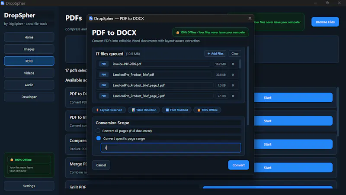Image resolution: width=346 pixels, height=195 pixels.
Task: Open the Developer section
Action: 29,97
